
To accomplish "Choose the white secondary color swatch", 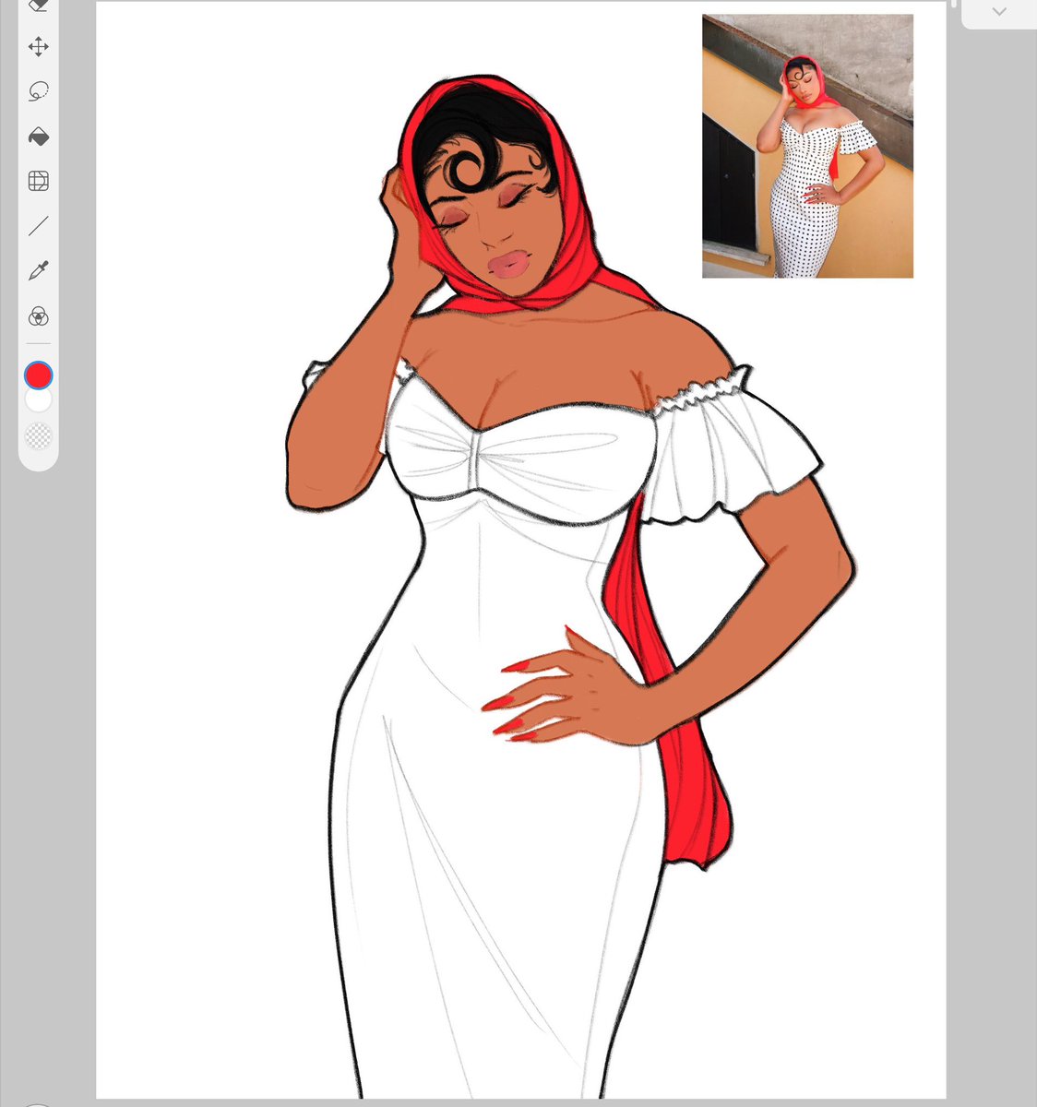I will pos(38,402).
